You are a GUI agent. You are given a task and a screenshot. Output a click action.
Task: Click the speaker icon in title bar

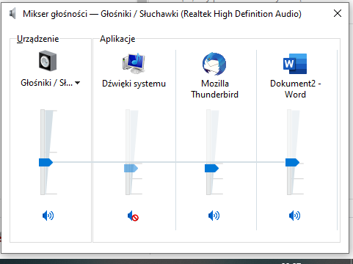click(x=12, y=13)
